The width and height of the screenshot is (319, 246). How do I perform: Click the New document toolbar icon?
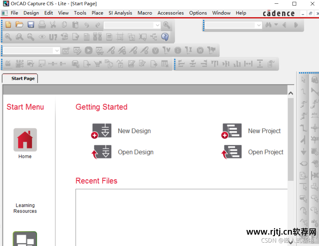8,25
